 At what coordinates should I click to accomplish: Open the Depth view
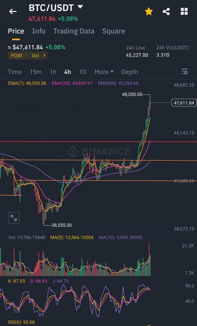pyautogui.click(x=129, y=72)
